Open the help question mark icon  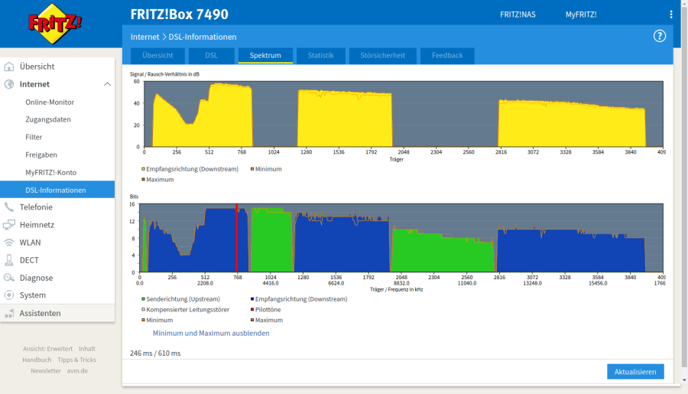pos(660,36)
